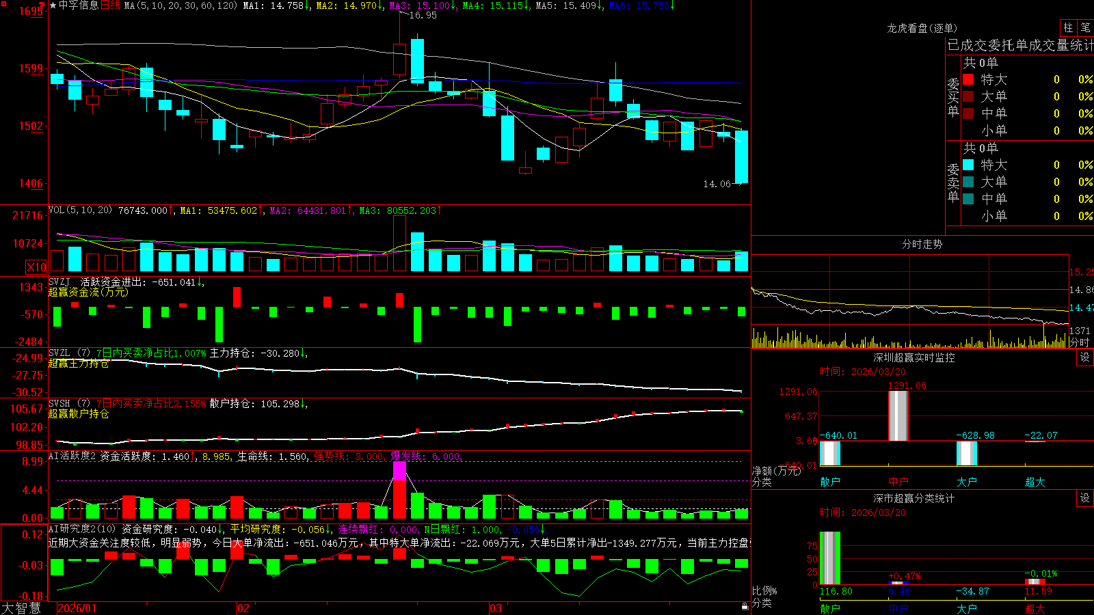Select the cyan 特大 sell-order swatch
This screenshot has width=1094, height=615.
(968, 165)
